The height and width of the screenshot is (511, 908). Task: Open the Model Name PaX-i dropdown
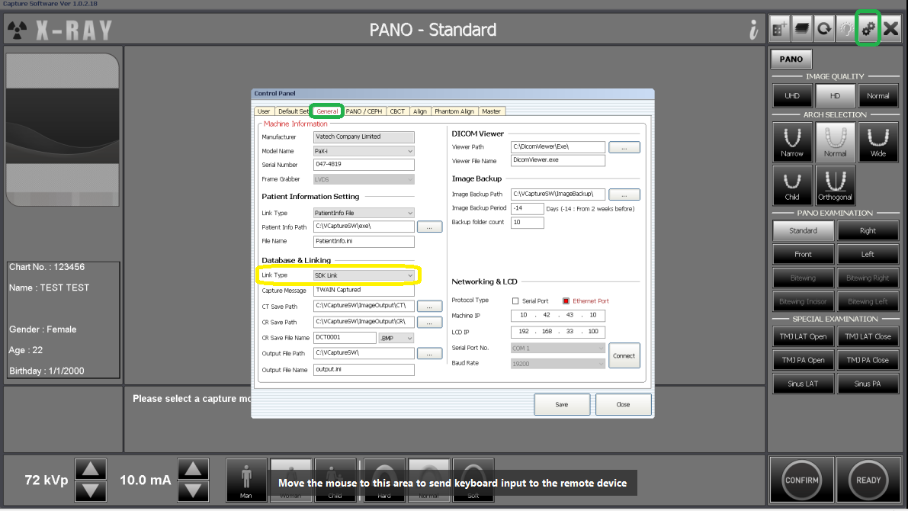(364, 151)
